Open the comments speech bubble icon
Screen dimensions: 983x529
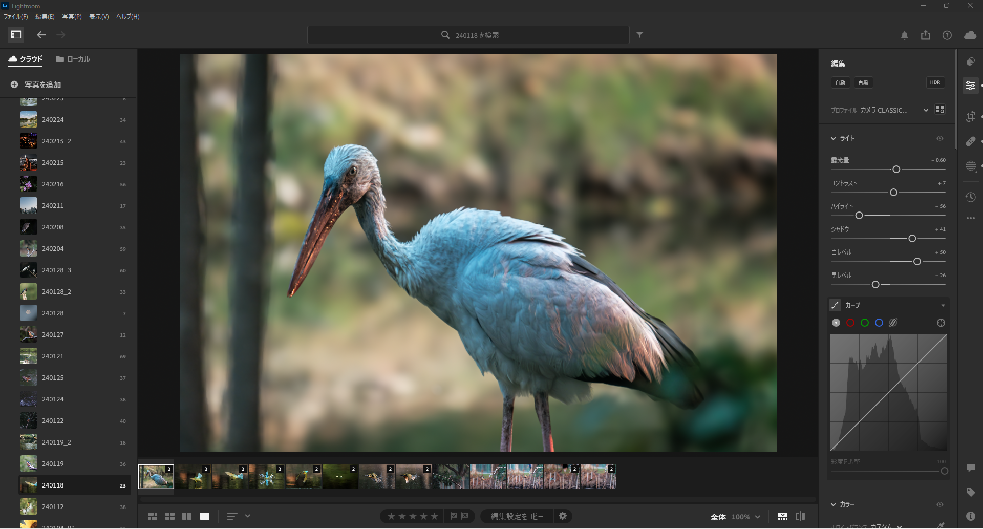point(970,468)
